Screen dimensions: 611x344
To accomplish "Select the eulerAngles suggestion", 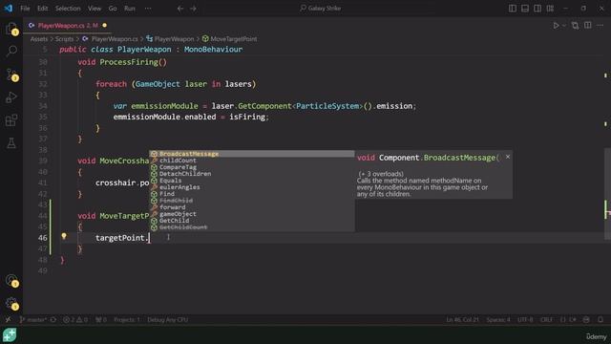I will 252,187.
